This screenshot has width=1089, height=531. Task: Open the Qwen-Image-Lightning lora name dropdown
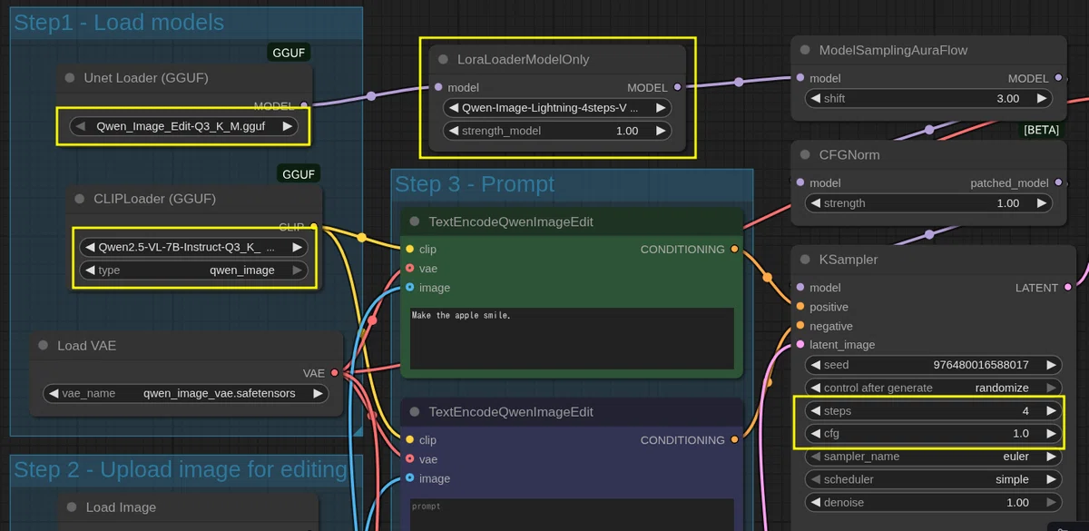click(557, 107)
